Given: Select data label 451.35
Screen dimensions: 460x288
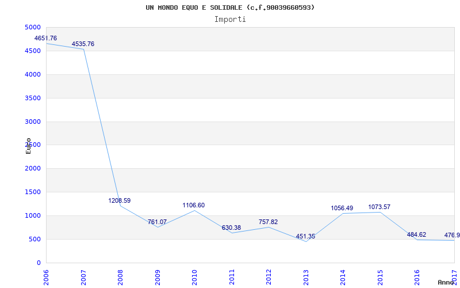Looking at the screenshot, I should click(x=305, y=237).
